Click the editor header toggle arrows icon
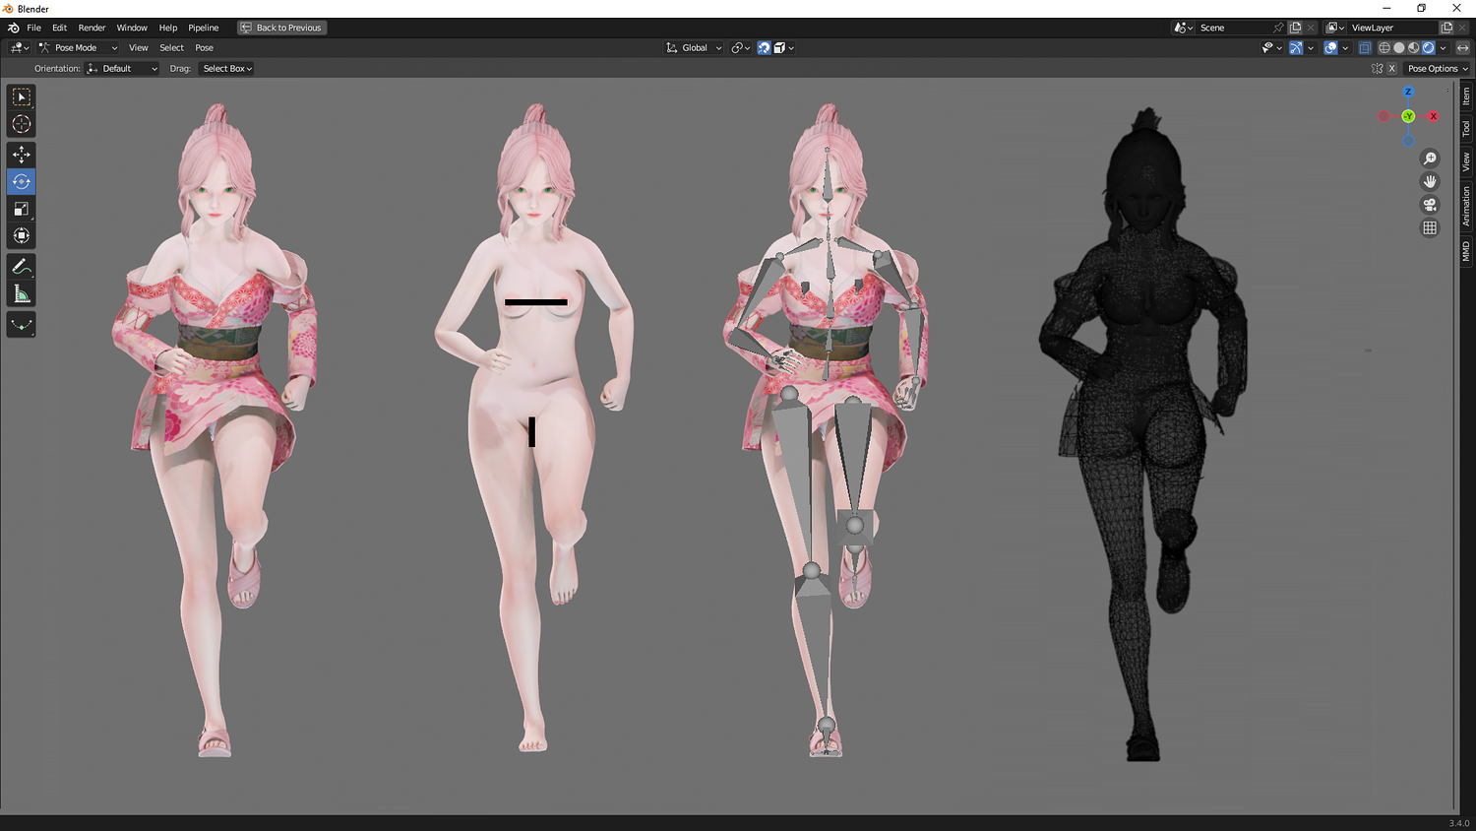The image size is (1476, 831). (x=1463, y=47)
